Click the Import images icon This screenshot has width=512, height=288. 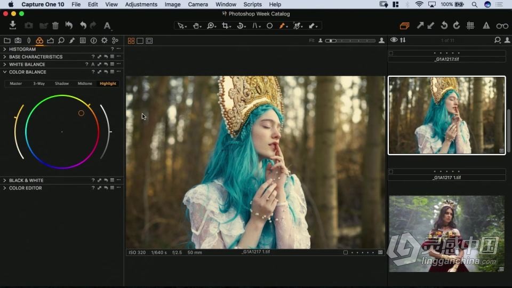click(x=13, y=26)
